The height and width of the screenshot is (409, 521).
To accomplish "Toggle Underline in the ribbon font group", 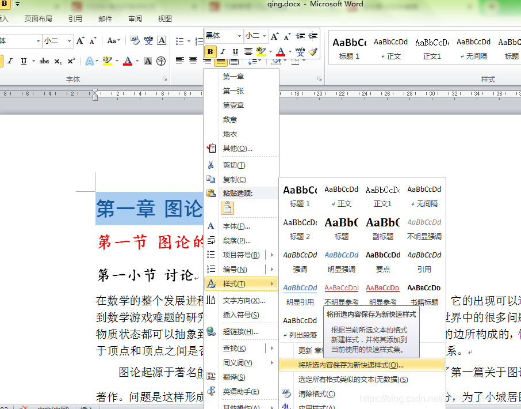I will coord(24,61).
